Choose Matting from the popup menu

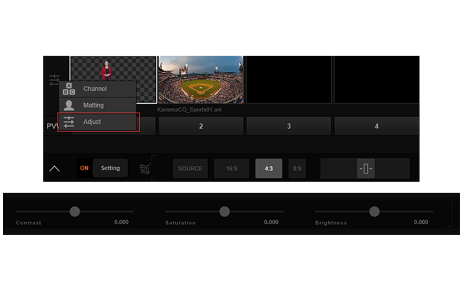pos(93,106)
